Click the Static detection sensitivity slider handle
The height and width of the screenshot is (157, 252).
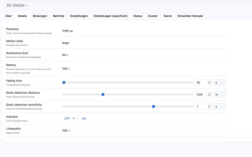click(153, 107)
